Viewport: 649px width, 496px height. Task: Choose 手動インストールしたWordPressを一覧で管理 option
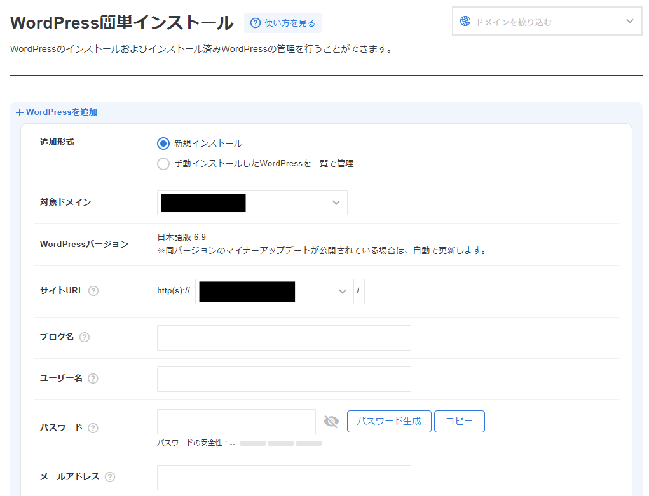163,163
